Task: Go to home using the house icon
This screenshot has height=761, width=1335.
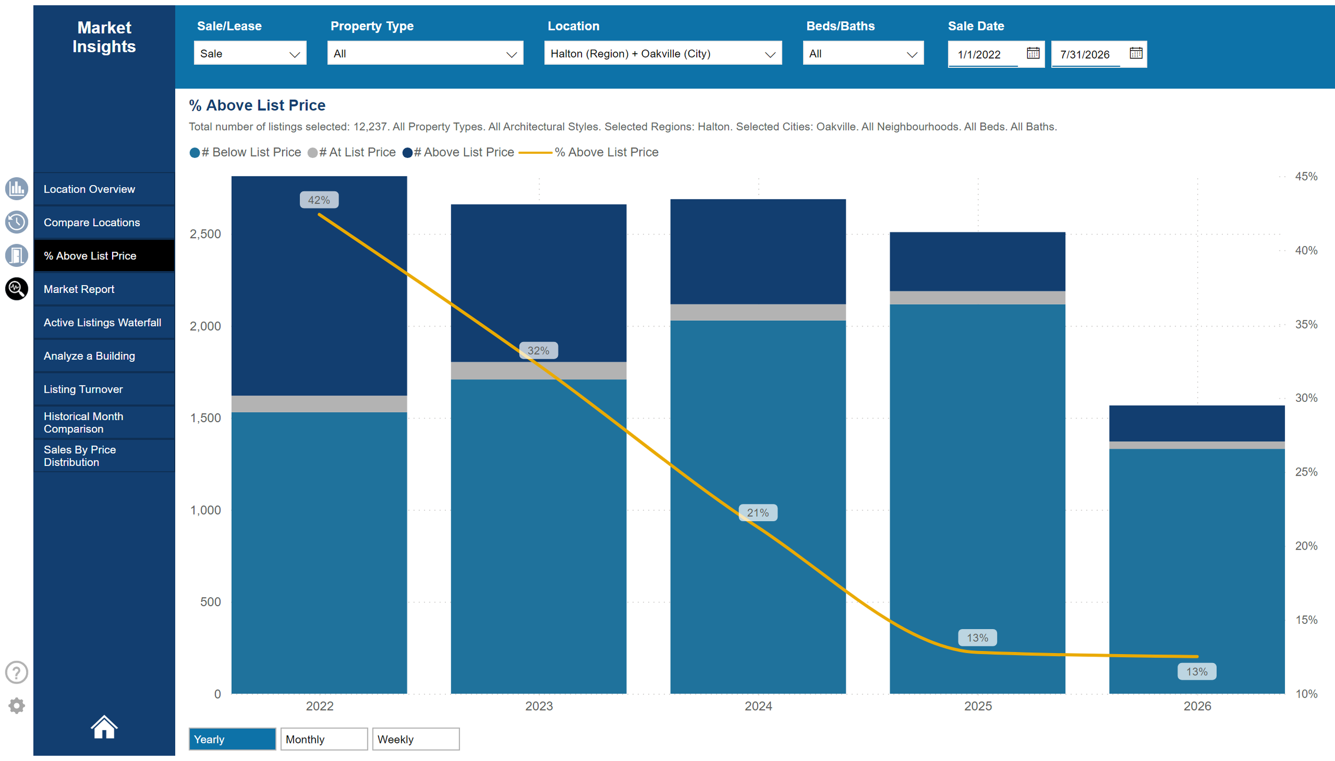Action: tap(104, 727)
